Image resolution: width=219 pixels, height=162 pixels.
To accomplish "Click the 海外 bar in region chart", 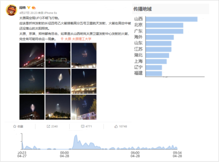I will pyautogui.click(x=160, y=37).
